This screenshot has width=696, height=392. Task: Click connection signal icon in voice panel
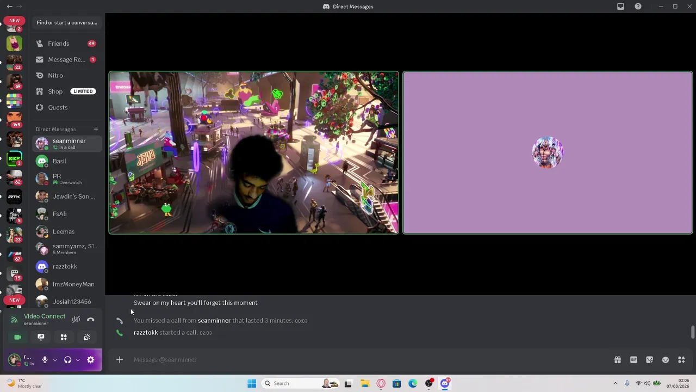click(14, 320)
